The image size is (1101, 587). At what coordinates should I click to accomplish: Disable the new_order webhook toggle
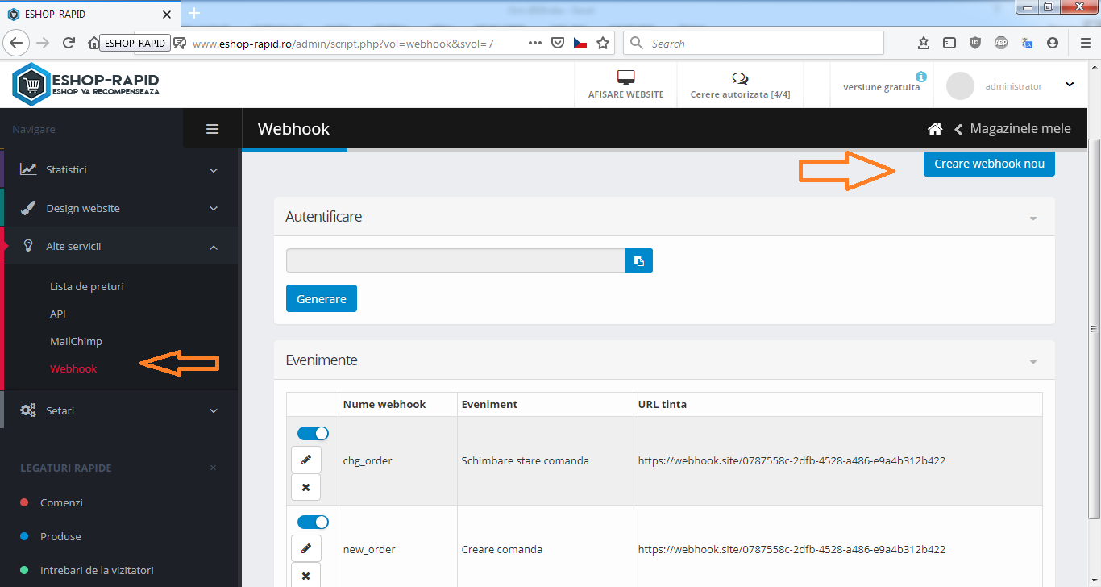pyautogui.click(x=313, y=522)
